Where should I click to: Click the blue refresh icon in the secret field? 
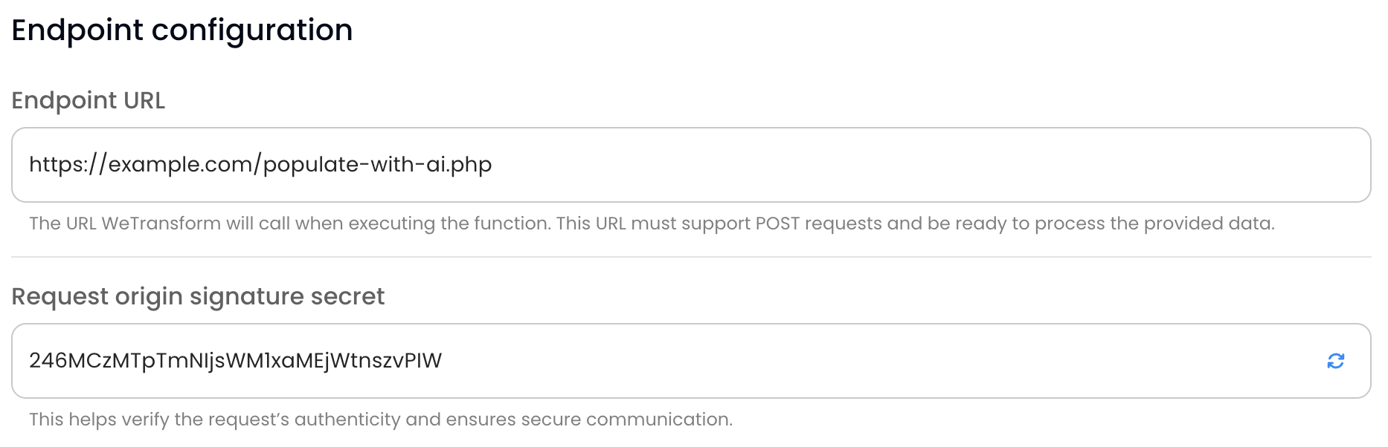(1337, 359)
